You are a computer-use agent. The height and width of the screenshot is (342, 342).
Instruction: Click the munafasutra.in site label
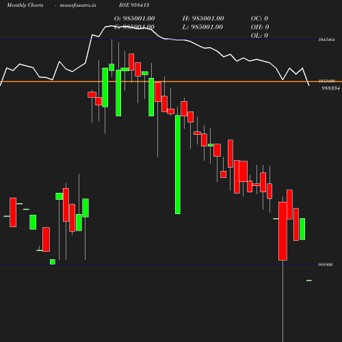78,5
